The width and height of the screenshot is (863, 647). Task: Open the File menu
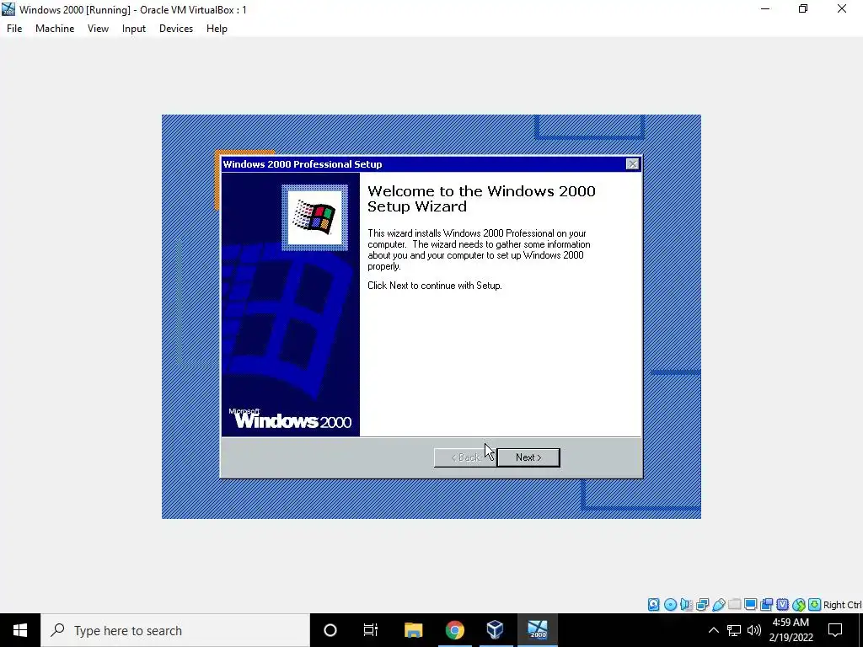14,29
